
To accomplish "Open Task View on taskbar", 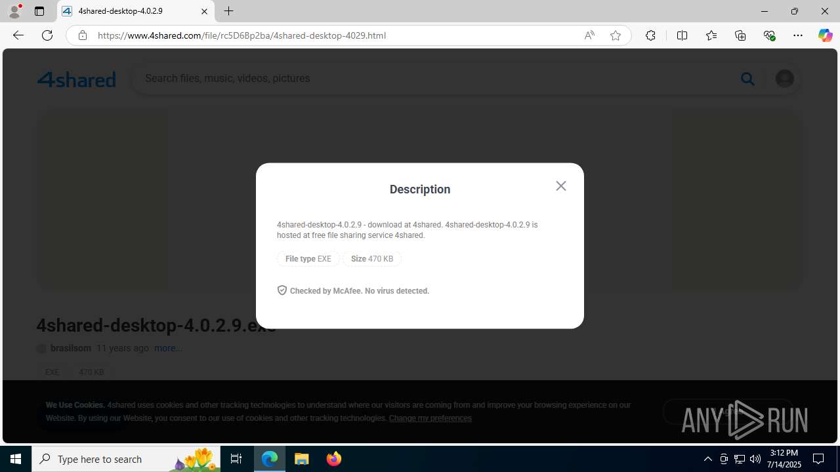I will click(236, 459).
